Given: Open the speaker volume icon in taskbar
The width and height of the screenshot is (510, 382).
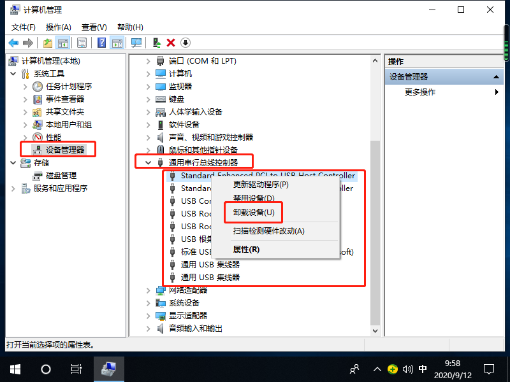Looking at the screenshot, I should [x=409, y=368].
